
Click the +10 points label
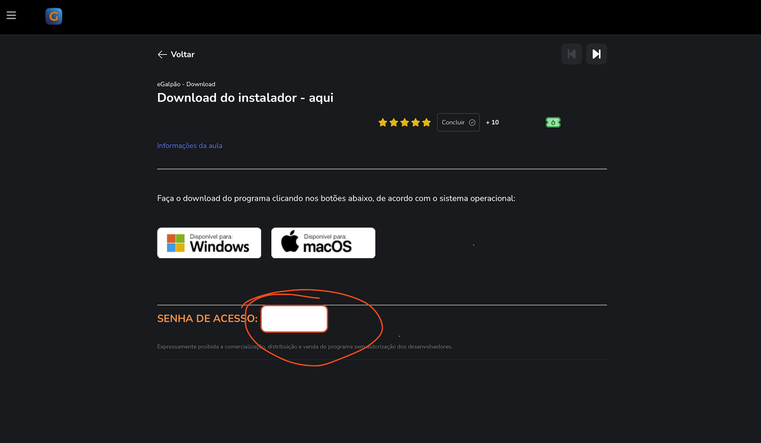click(x=492, y=122)
